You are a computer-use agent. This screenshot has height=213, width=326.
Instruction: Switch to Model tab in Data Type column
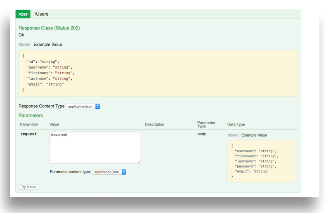point(233,135)
